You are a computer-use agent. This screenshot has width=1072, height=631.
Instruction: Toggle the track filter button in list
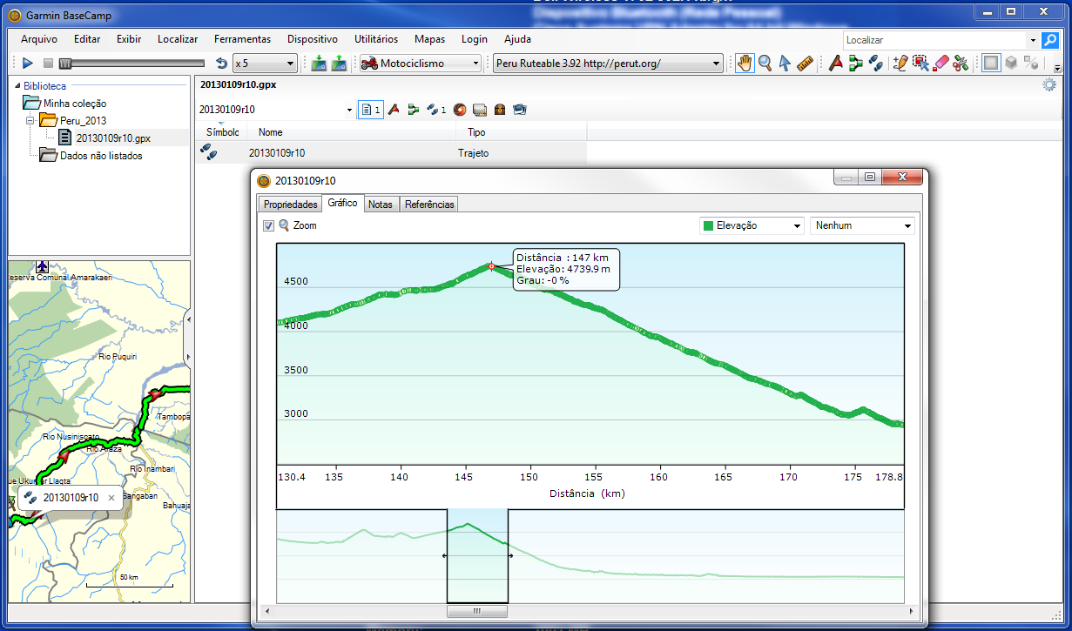435,110
